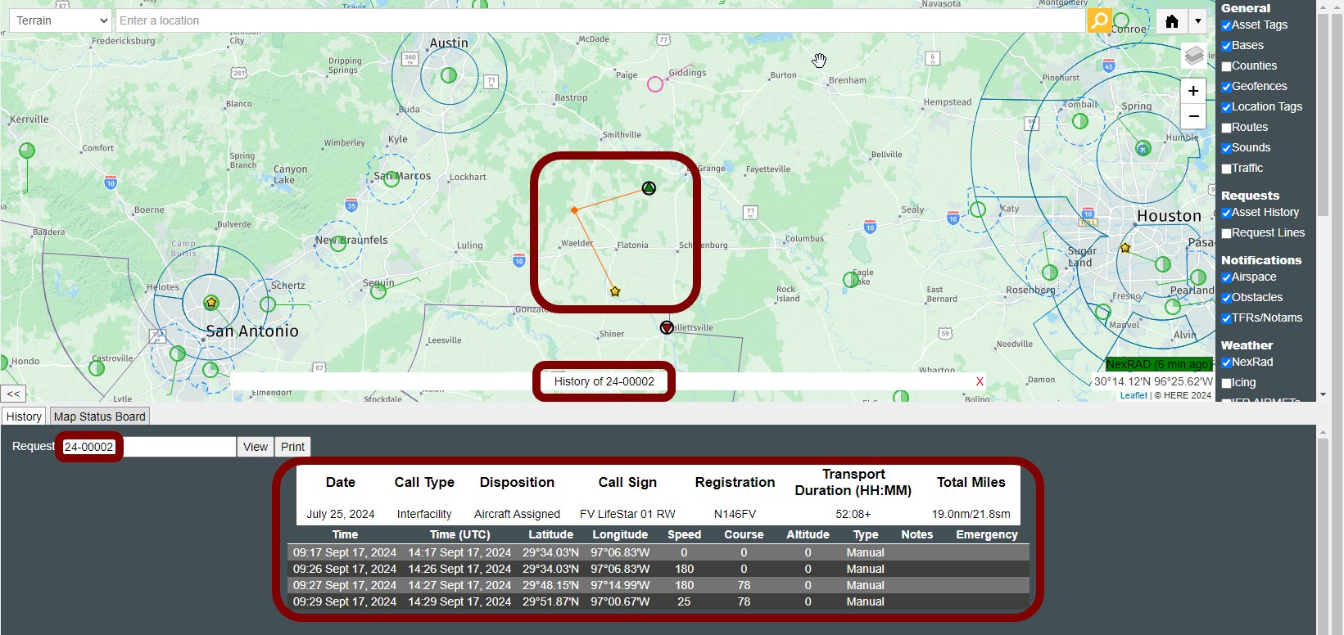Click the pink circle marker near Giddings
Screen dimensions: 1344x635
coord(655,84)
